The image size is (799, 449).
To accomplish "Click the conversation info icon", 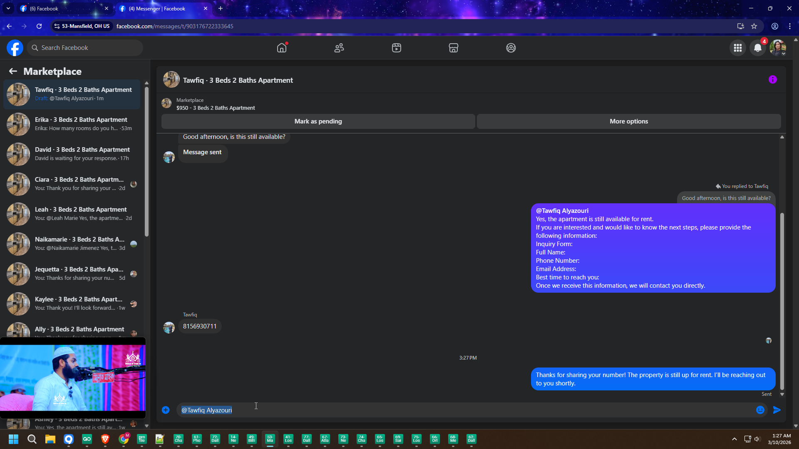I will point(773,79).
